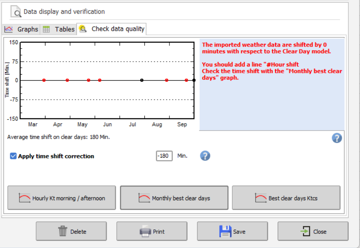The image size is (360, 248).
Task: Click the help icon below the red message panel
Action: pyautogui.click(x=337, y=138)
